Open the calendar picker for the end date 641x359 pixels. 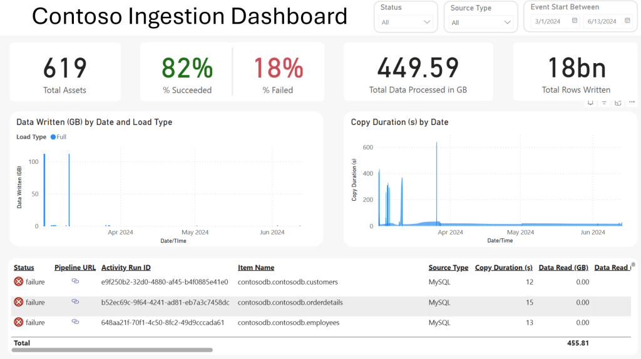pyautogui.click(x=627, y=21)
